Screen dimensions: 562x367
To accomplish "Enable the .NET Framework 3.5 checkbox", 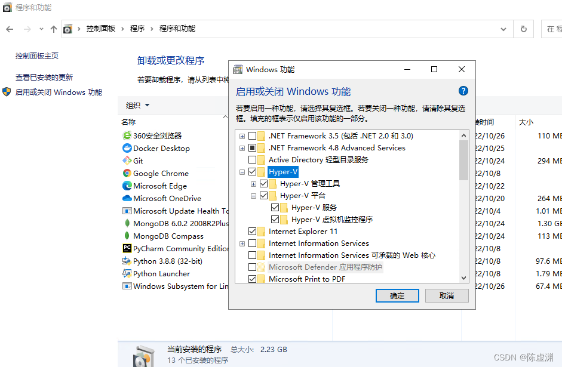I will click(252, 135).
